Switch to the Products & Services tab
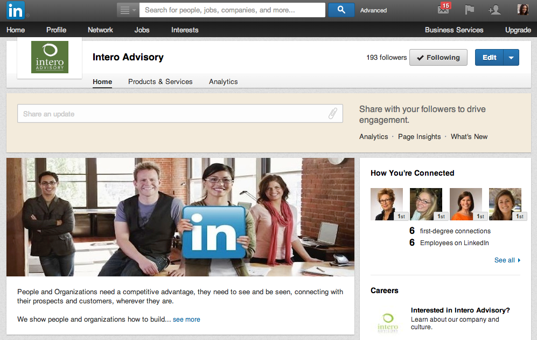Screen dimensions: 537x340 coord(161,81)
